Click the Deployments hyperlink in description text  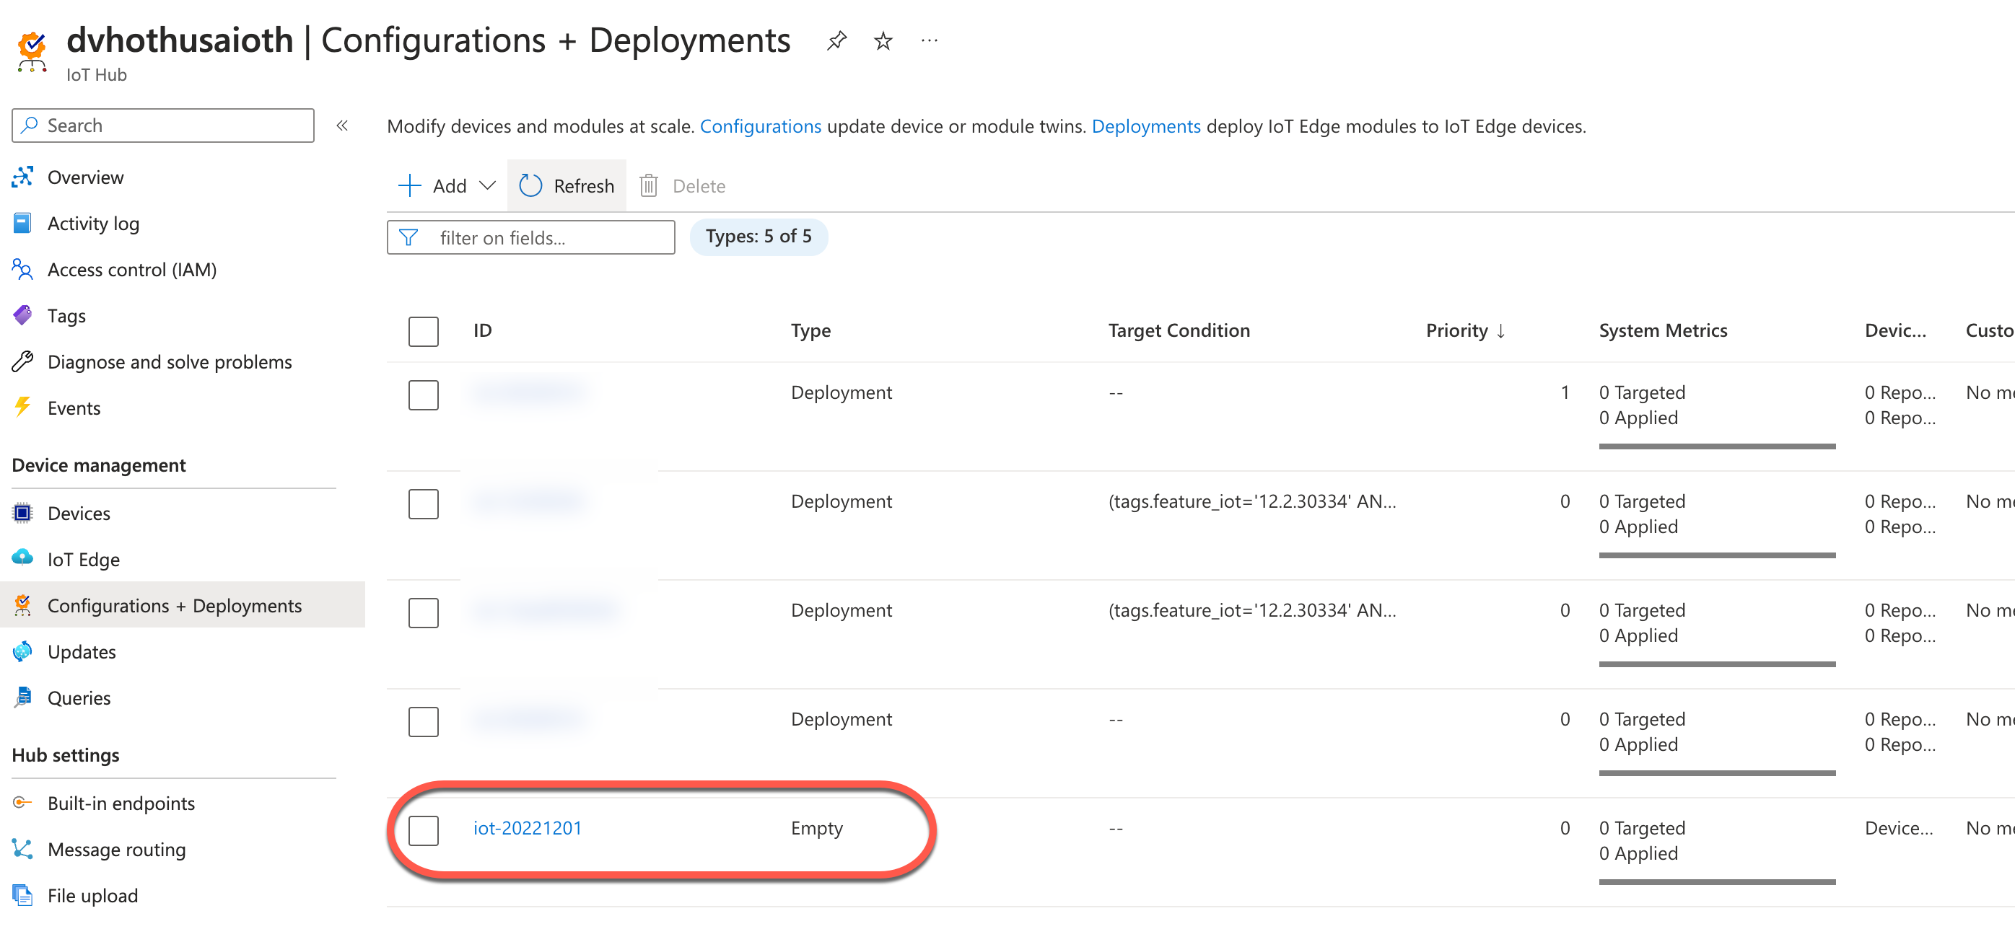[x=1146, y=126]
